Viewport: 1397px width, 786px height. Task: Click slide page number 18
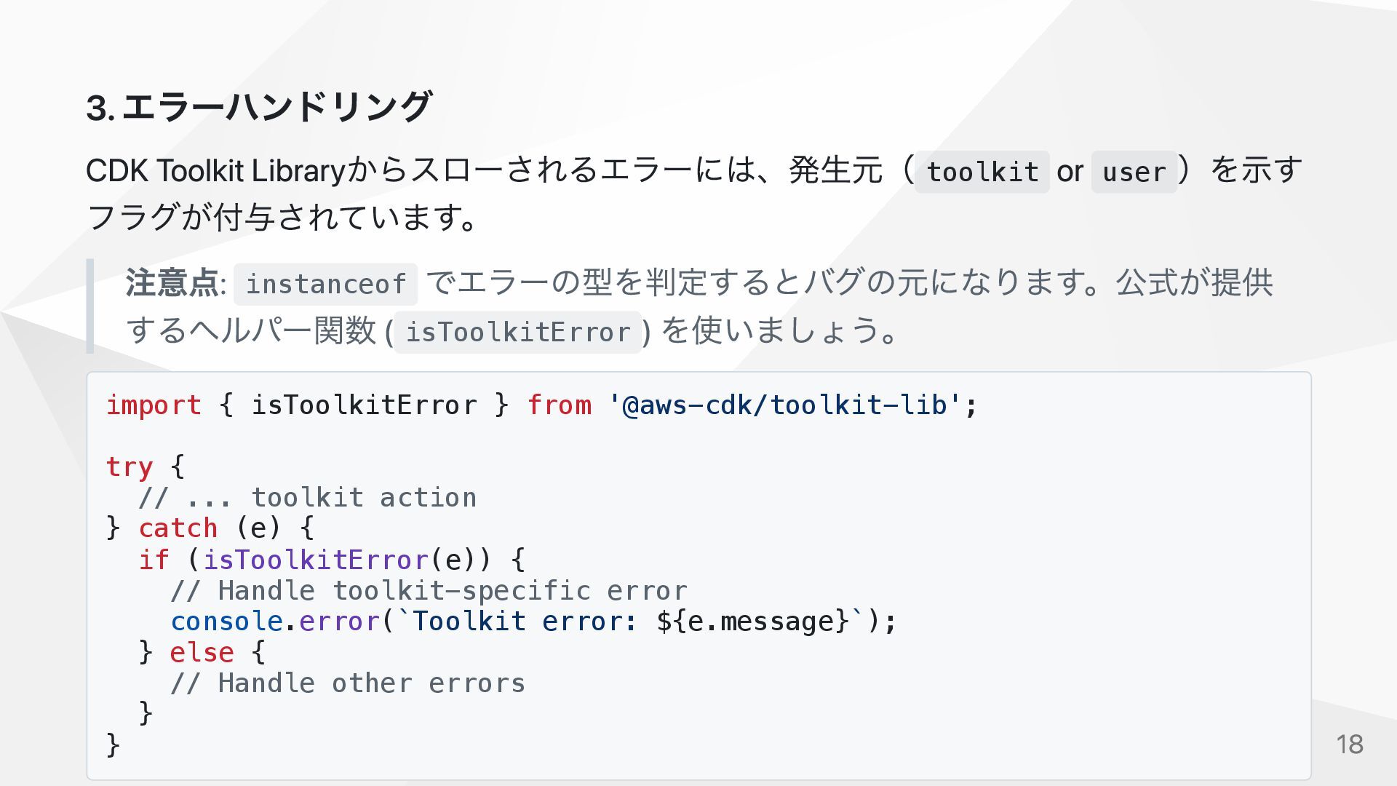click(1350, 745)
